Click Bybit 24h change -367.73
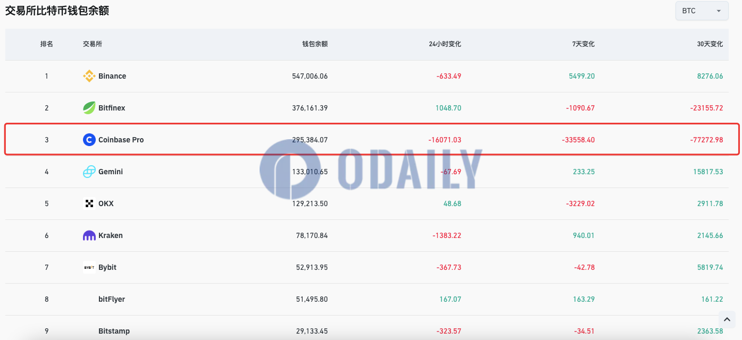Image resolution: width=742 pixels, height=340 pixels. coord(449,267)
